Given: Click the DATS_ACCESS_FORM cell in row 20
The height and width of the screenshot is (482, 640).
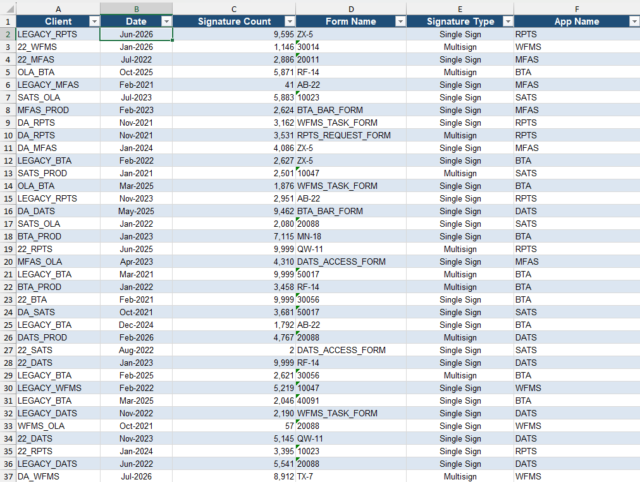Looking at the screenshot, I should (x=351, y=262).
